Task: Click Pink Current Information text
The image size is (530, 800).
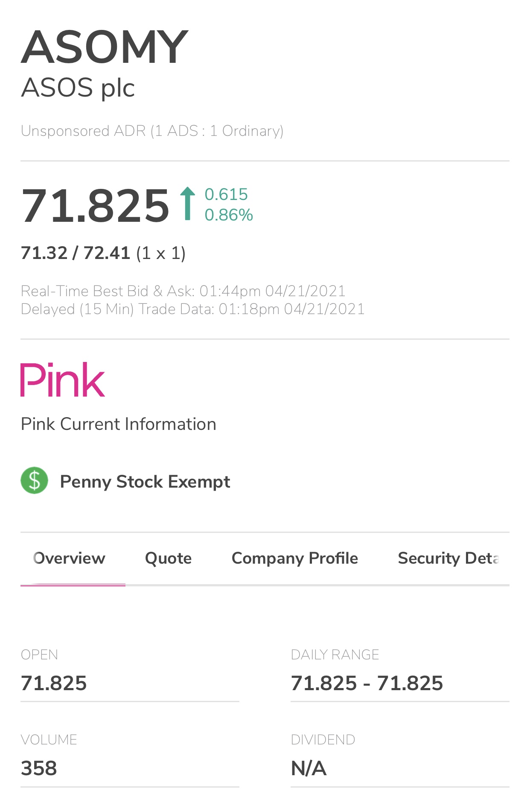Action: coord(119,424)
